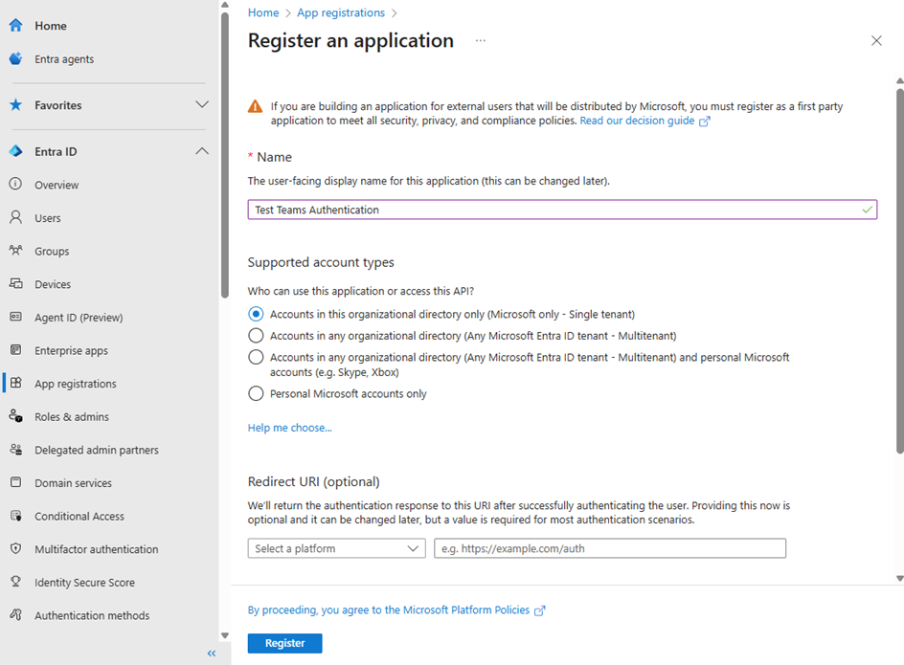Open Entra agents icon in sidebar
Image resolution: width=904 pixels, height=665 pixels.
pos(15,59)
